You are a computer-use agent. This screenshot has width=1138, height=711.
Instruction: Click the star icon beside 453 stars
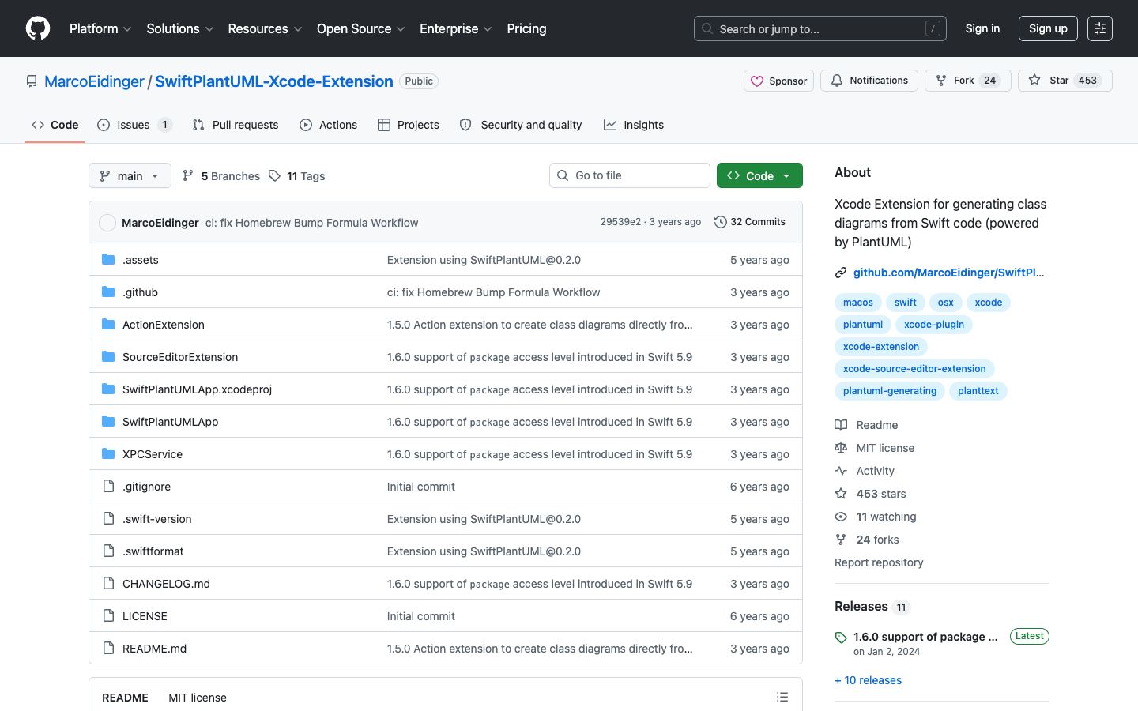coord(841,494)
